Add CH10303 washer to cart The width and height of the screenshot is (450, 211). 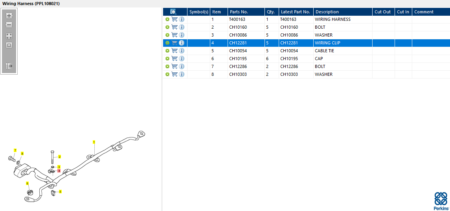click(x=174, y=74)
